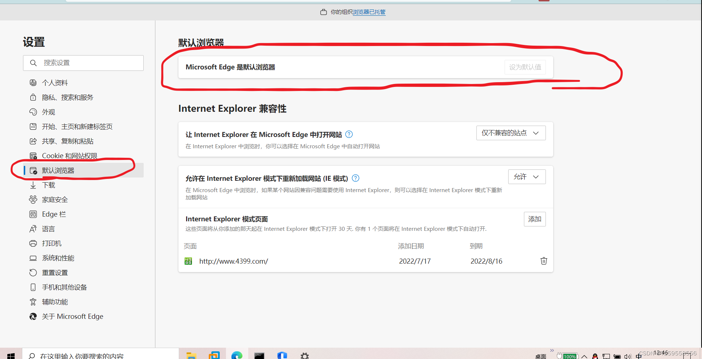Open the 仅不兼容的站点 dropdown
Viewport: 702px width, 359px height.
pos(511,133)
